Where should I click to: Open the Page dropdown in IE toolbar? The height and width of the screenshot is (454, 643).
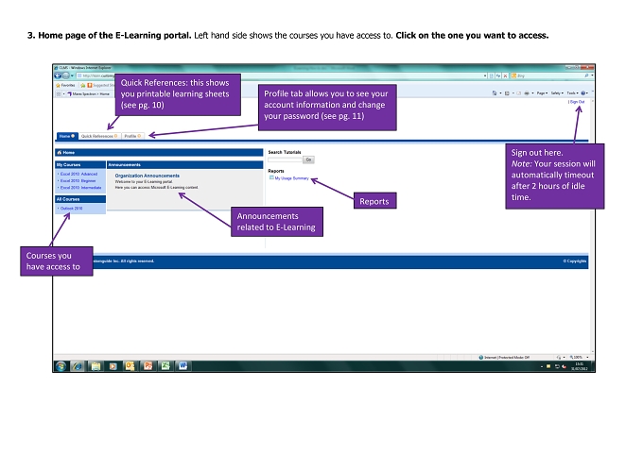542,93
